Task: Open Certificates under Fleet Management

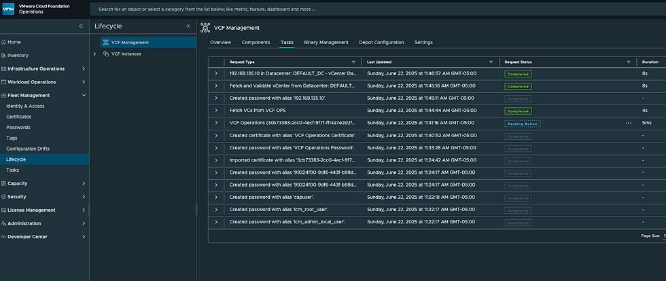Action: (x=19, y=117)
